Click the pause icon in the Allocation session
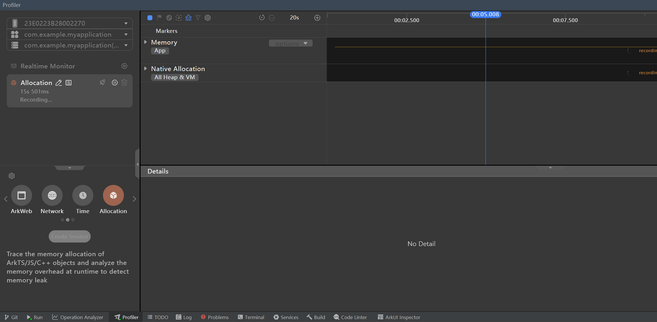Image resolution: width=657 pixels, height=322 pixels. 115,83
